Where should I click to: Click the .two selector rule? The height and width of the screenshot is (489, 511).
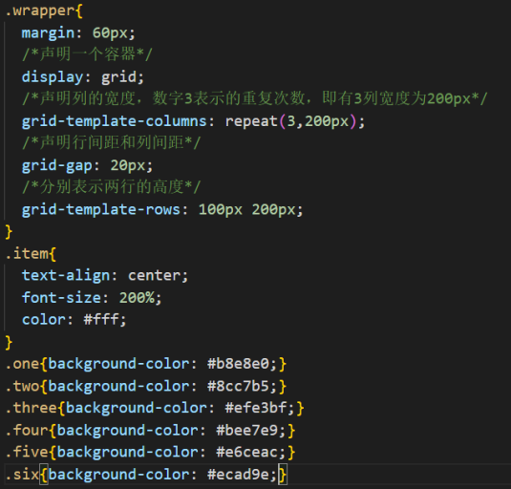coord(146,387)
